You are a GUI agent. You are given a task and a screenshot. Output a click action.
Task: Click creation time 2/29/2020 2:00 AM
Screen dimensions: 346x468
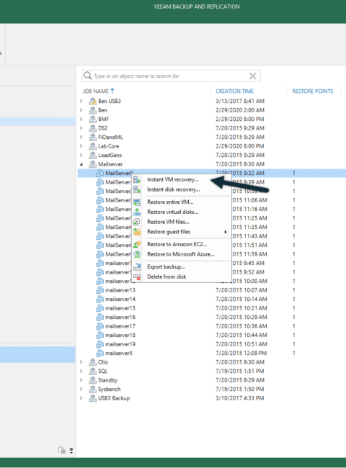[240, 110]
